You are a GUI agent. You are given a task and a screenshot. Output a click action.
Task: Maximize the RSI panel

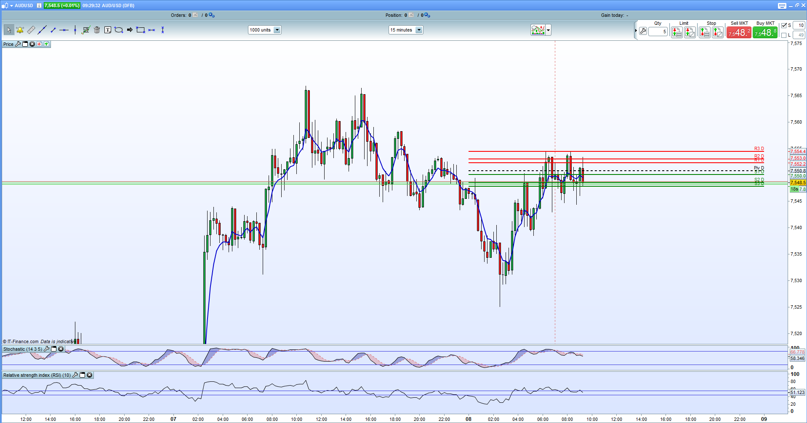point(83,375)
